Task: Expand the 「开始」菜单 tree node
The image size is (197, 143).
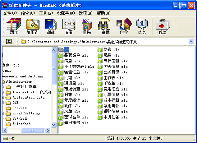Action: [3, 87]
